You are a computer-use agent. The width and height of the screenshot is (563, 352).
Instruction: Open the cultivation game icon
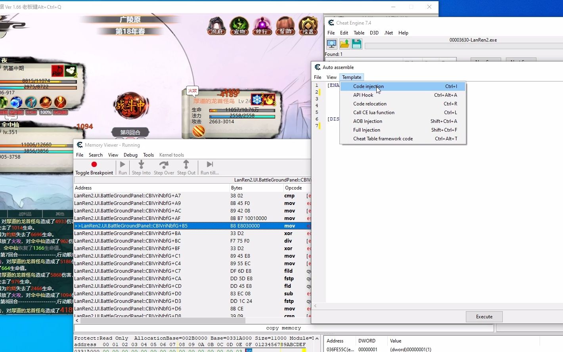pos(262,26)
